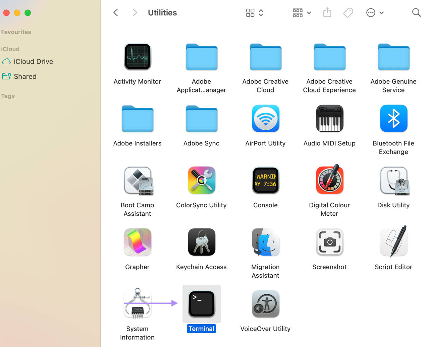Click the Share toolbar button

[327, 13]
